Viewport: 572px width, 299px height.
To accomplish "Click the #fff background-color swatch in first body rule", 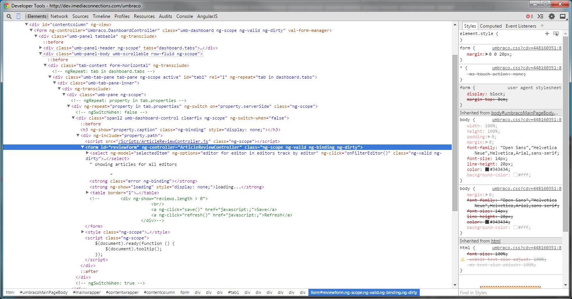I will click(515, 175).
